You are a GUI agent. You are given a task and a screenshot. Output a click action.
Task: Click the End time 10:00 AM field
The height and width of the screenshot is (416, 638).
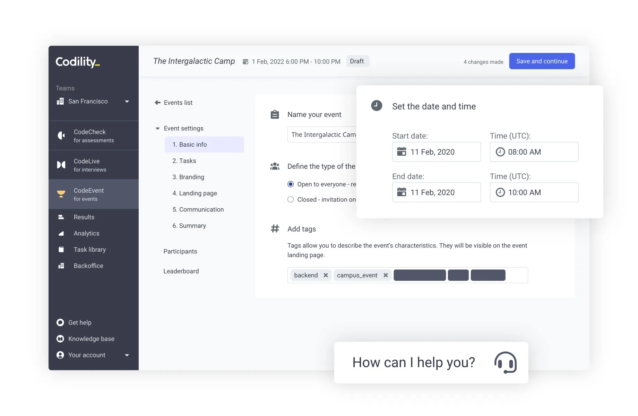click(534, 192)
